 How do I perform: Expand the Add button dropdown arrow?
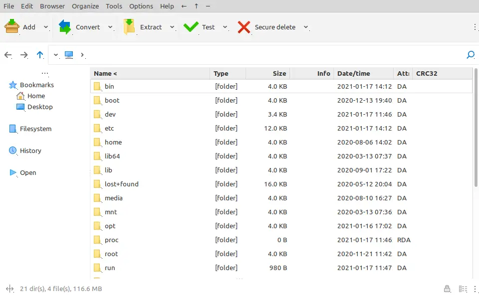46,27
